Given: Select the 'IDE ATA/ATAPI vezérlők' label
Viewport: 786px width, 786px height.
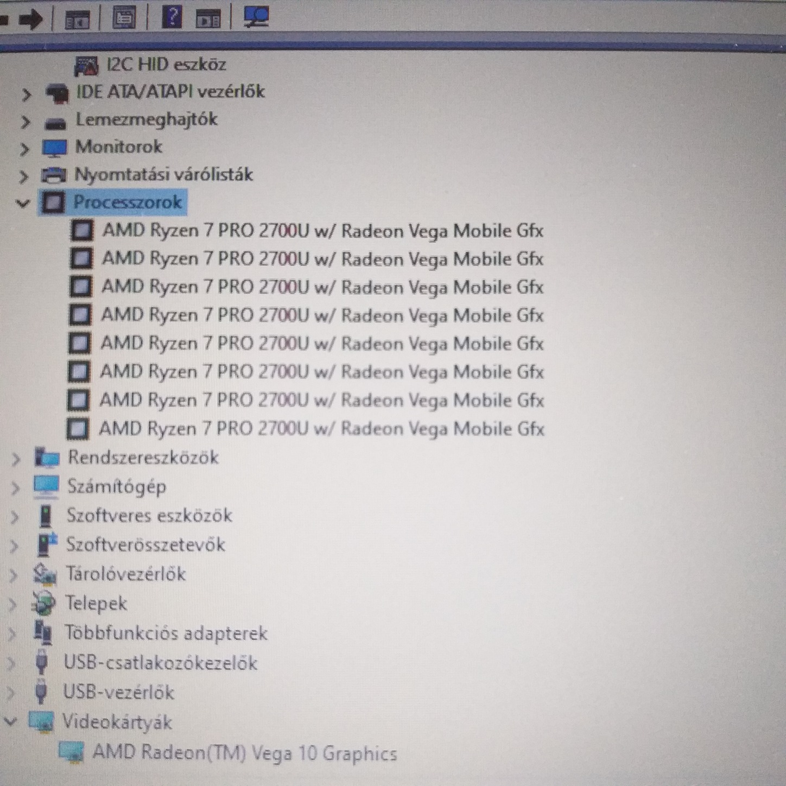Looking at the screenshot, I should (170, 92).
